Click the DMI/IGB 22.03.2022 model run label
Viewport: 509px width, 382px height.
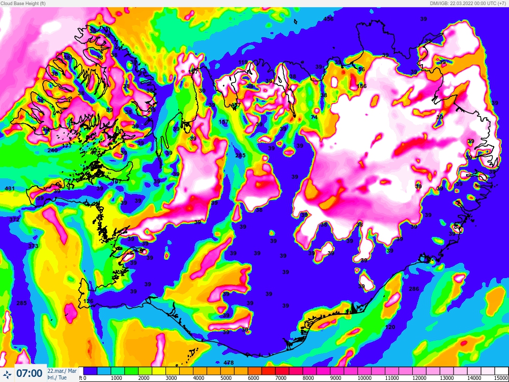469,3
